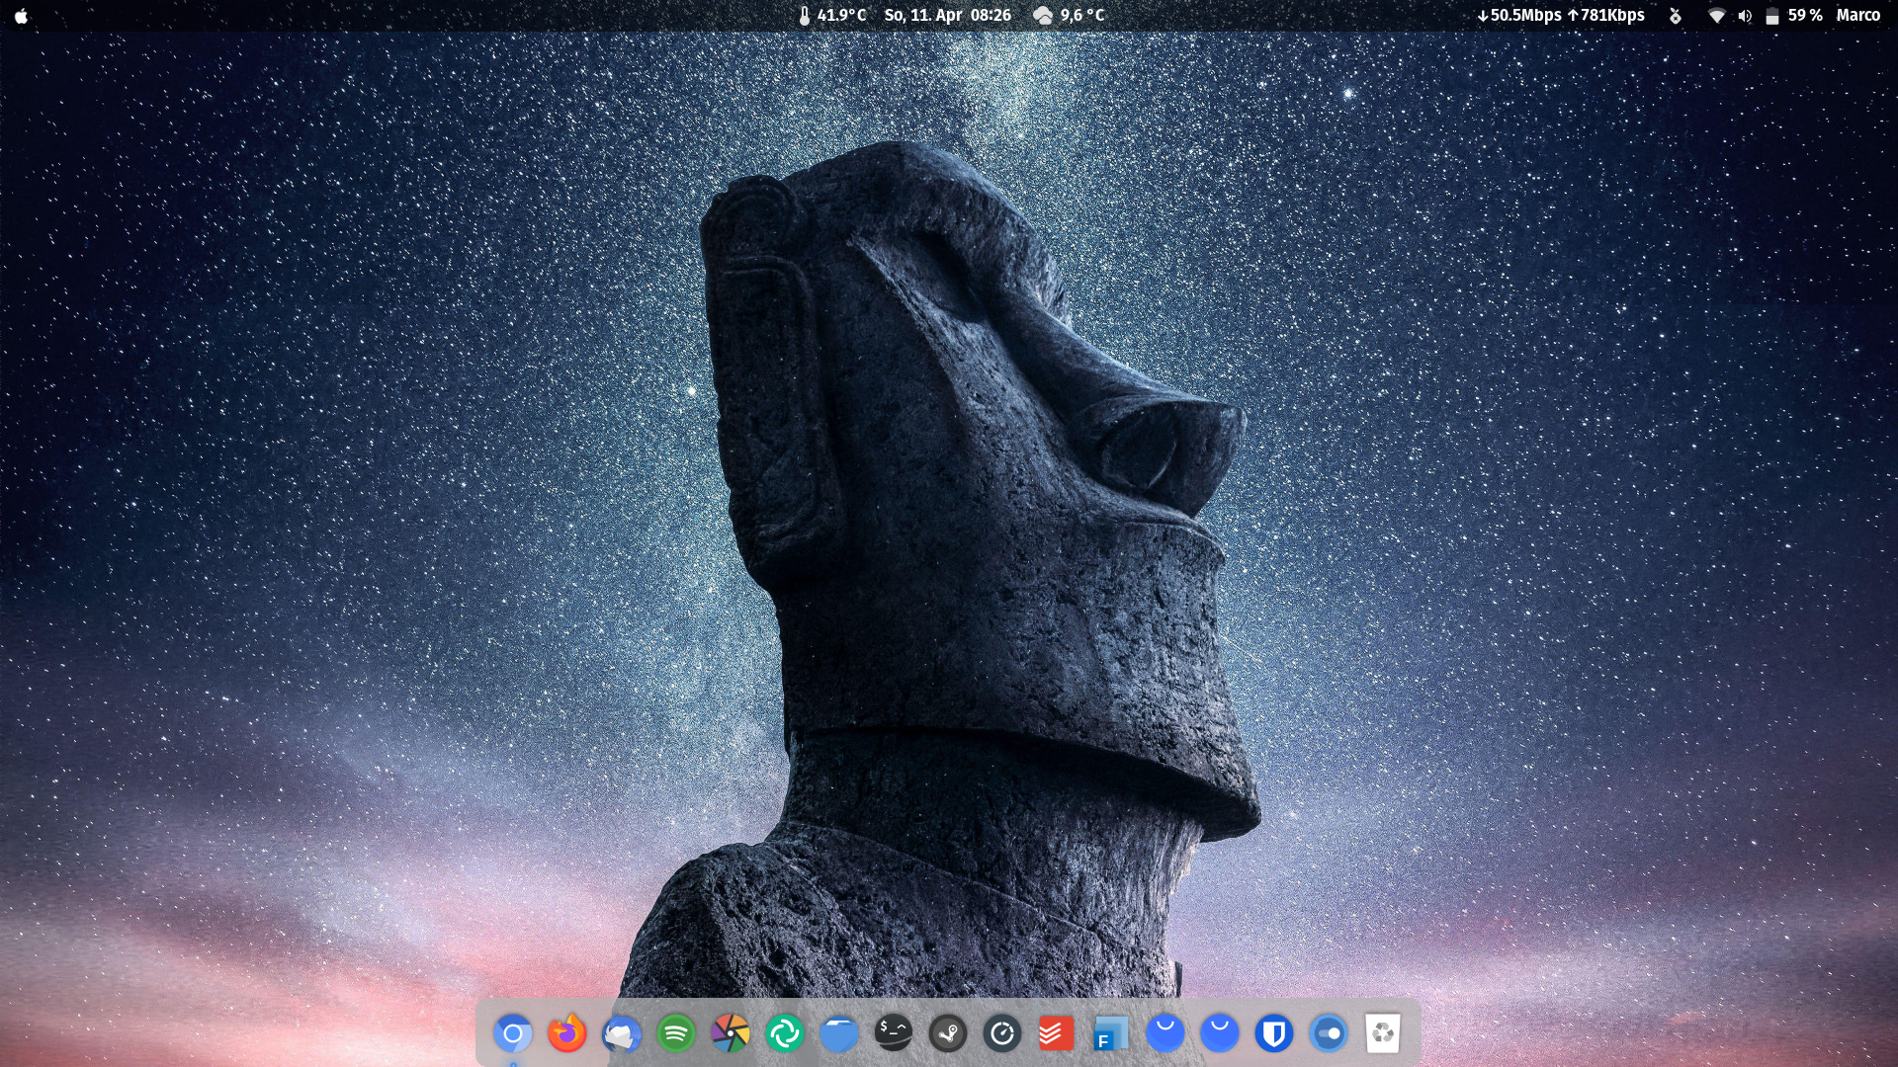Image resolution: width=1898 pixels, height=1067 pixels.
Task: Open the weather 9,6 °C indicator
Action: click(x=1069, y=15)
